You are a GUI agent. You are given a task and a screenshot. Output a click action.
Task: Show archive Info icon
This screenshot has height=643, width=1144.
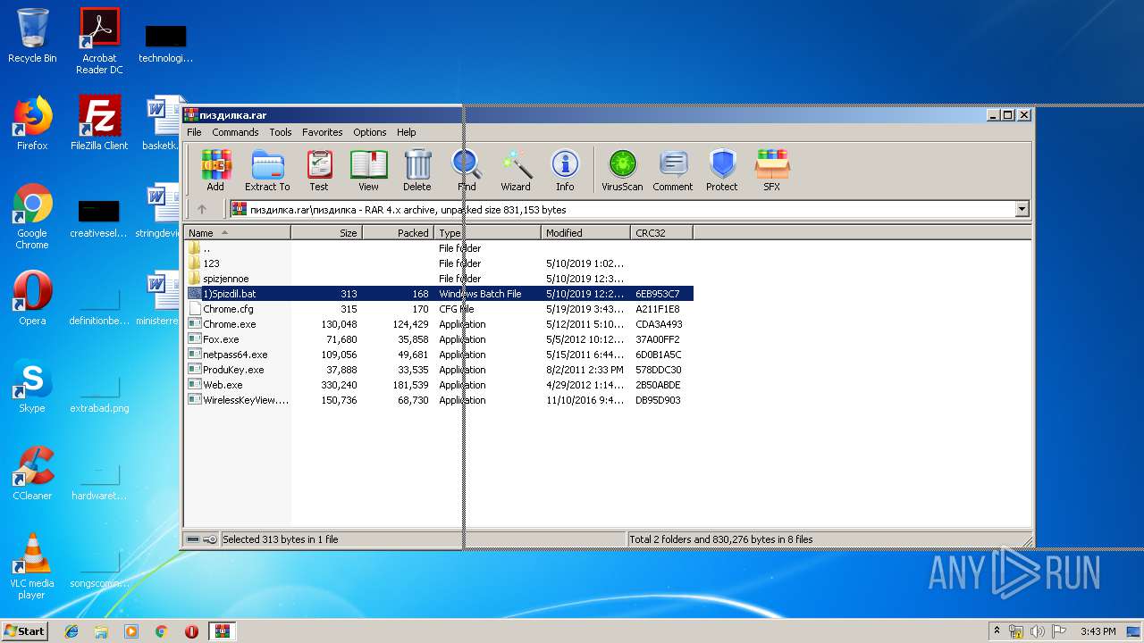(x=565, y=170)
